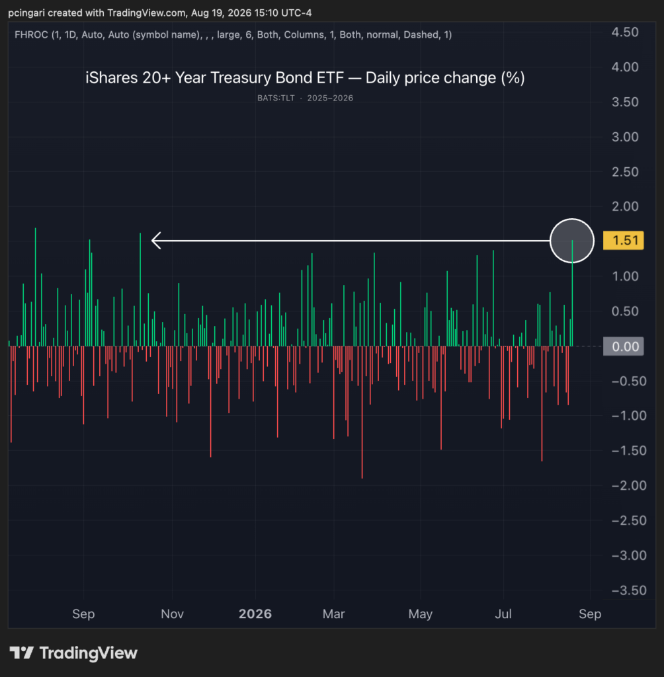Click the pcingari created with TradingView.com header
The width and height of the screenshot is (664, 677).
[160, 13]
